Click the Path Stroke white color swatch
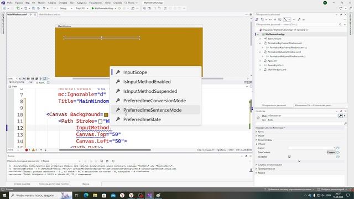 100,122
